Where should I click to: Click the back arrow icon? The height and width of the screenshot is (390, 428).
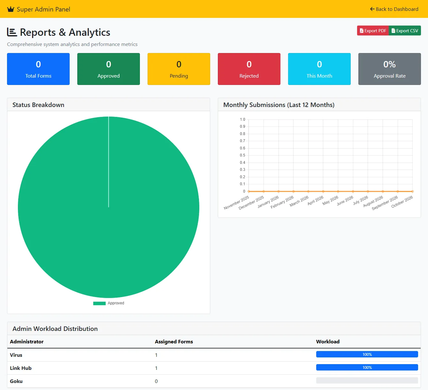[372, 9]
